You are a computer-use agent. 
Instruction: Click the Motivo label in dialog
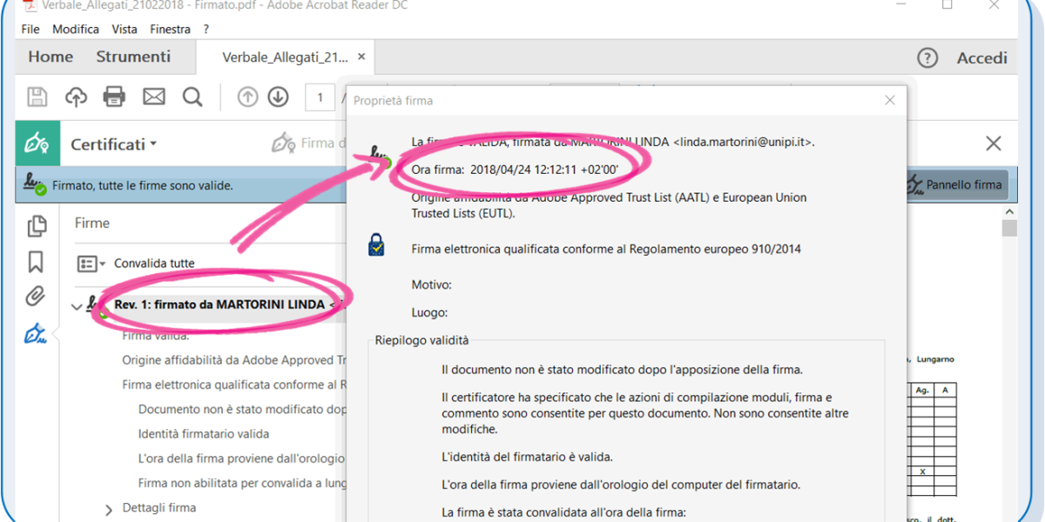click(x=431, y=284)
